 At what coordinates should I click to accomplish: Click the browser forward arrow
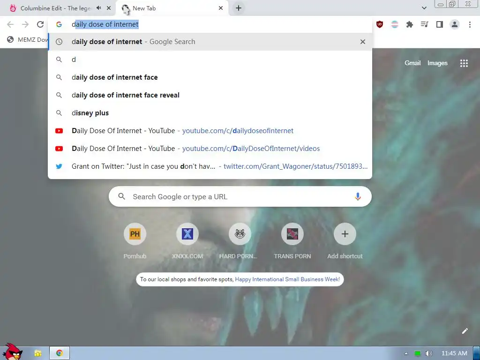click(25, 24)
